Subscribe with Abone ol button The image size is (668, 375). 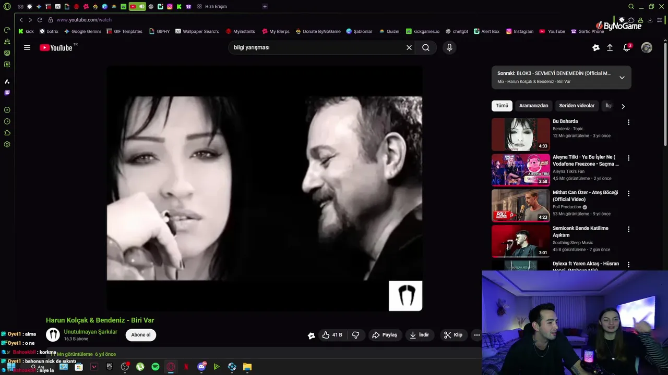click(141, 335)
